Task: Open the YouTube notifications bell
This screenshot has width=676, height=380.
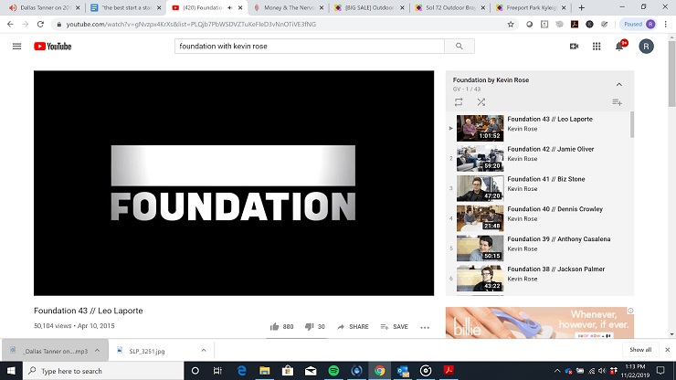Action: (620, 46)
